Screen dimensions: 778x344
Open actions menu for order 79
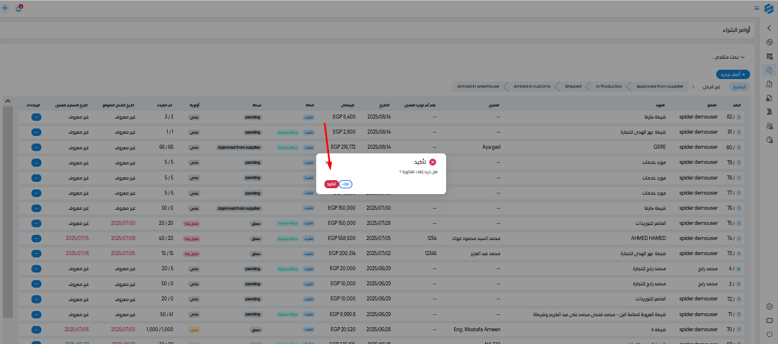[x=36, y=162]
